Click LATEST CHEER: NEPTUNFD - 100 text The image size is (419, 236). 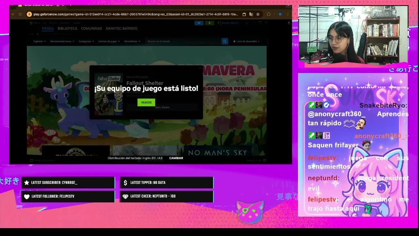click(153, 196)
